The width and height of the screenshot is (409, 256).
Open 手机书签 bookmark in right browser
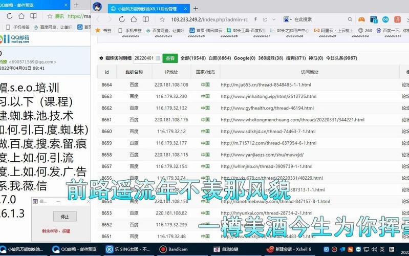click(x=129, y=30)
